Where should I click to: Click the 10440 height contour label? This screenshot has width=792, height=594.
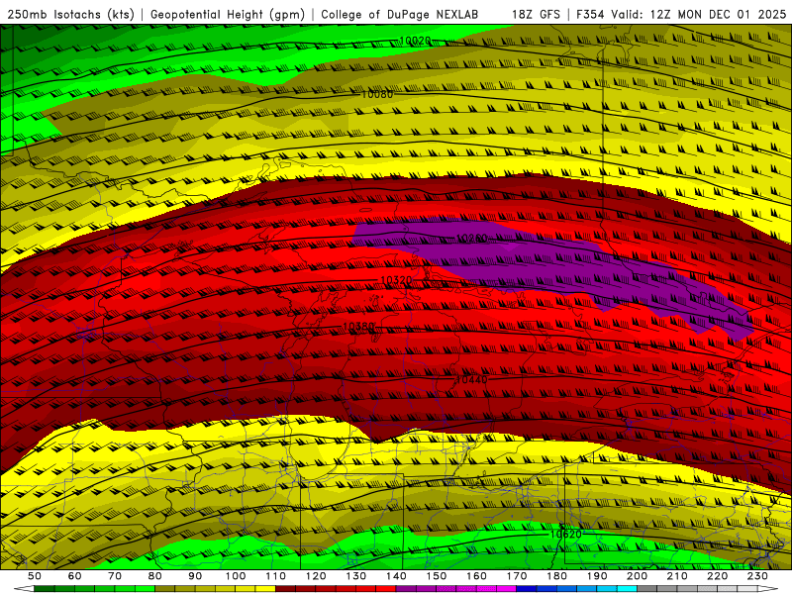[x=471, y=379]
